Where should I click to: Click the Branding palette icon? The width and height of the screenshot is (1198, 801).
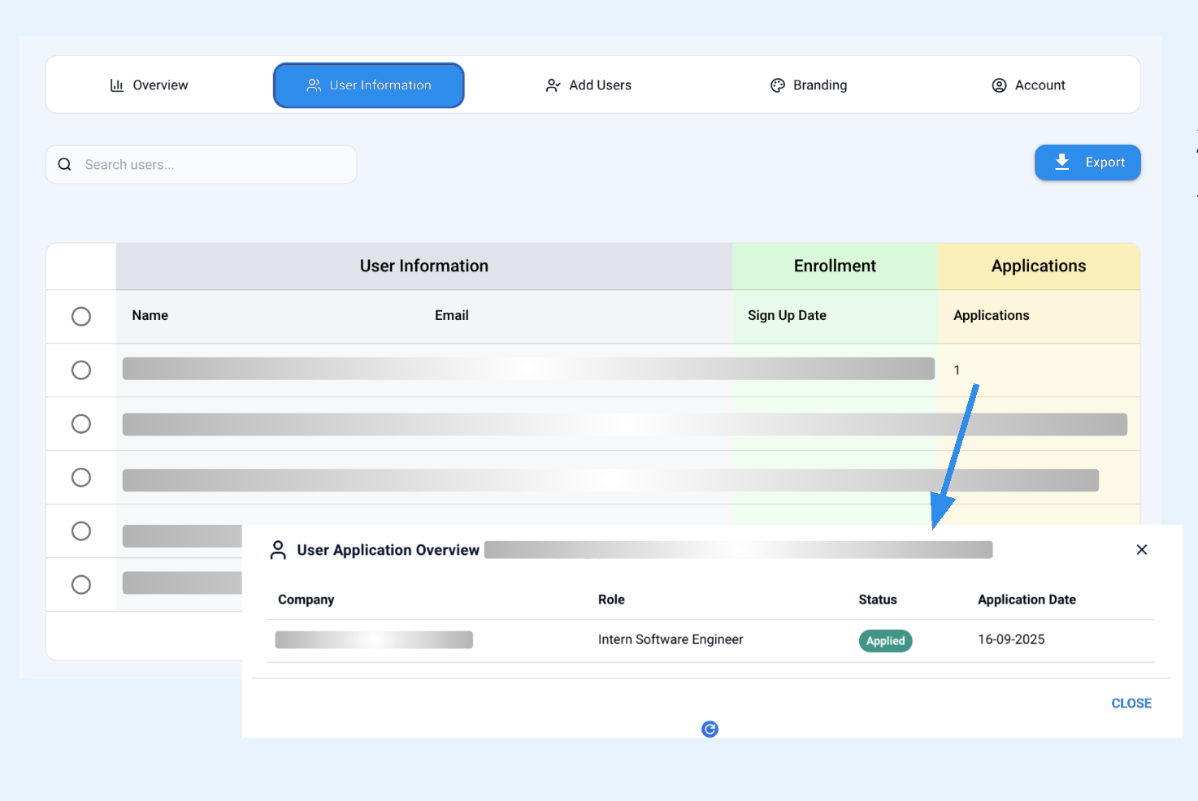pyautogui.click(x=778, y=85)
